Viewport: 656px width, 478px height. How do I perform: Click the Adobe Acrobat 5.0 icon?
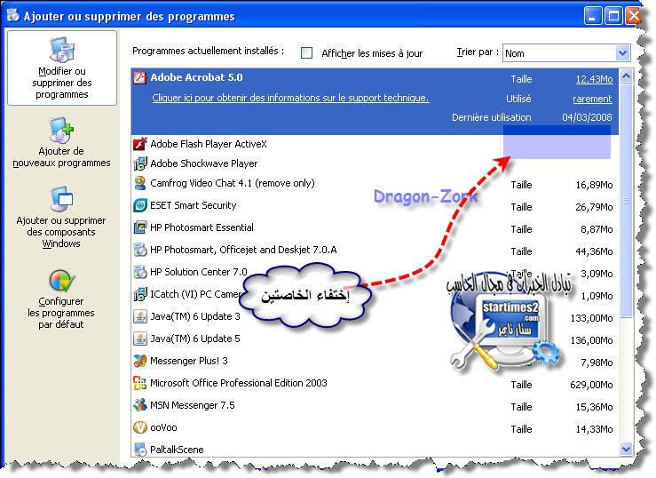[139, 77]
